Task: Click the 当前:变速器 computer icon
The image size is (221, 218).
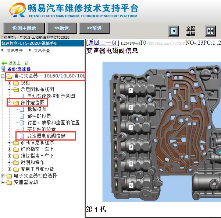Action: pos(3,69)
